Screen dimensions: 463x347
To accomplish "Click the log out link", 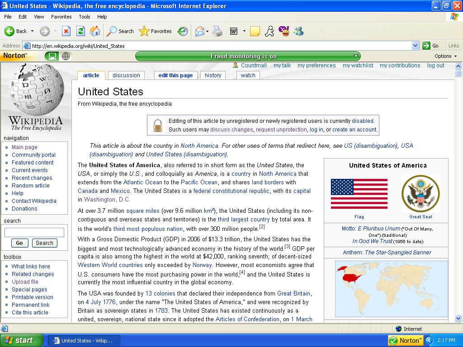I will tap(435, 65).
